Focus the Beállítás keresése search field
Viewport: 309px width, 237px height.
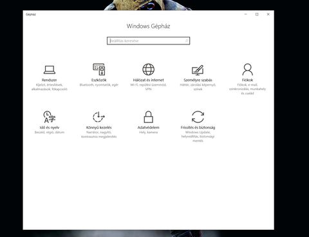[148, 41]
